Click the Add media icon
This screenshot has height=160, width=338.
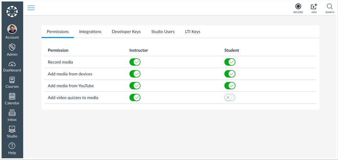pos(314,6)
